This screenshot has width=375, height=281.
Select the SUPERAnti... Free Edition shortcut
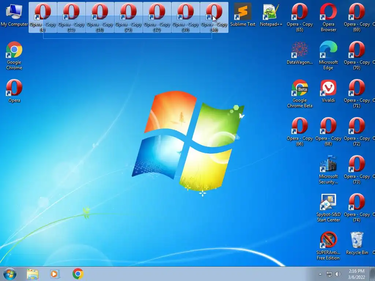328,246
